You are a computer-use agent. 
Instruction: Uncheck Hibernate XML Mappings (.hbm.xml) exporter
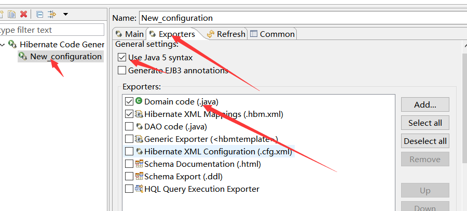(129, 114)
